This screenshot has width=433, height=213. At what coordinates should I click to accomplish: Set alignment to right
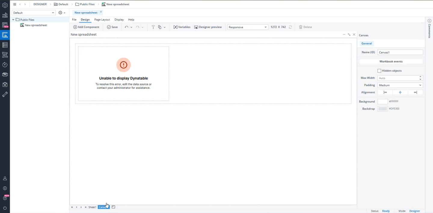[415, 92]
